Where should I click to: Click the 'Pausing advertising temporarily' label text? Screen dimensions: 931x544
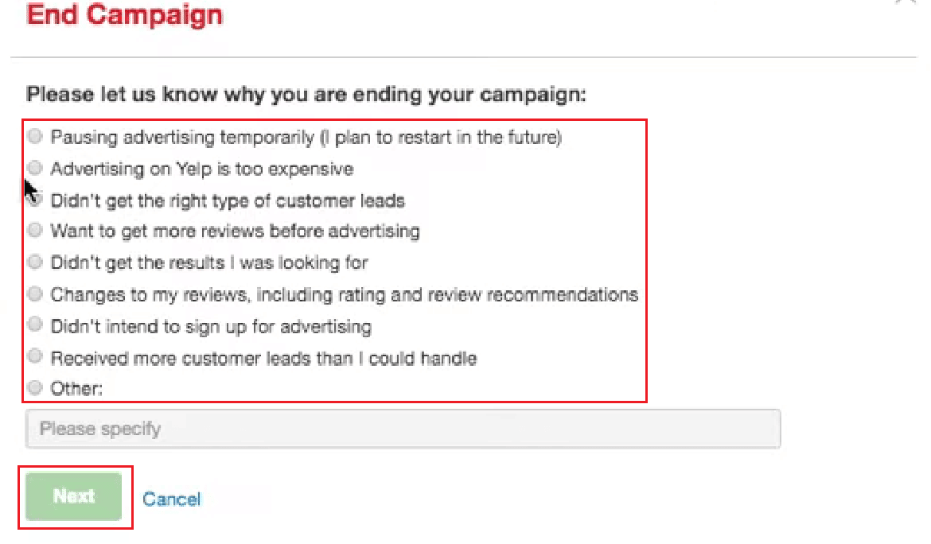coord(306,138)
